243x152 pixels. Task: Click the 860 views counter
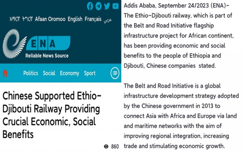pos(115,147)
